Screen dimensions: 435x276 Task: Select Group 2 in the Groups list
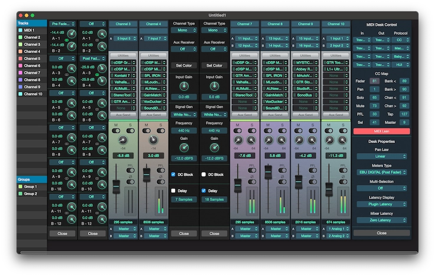(x=30, y=193)
